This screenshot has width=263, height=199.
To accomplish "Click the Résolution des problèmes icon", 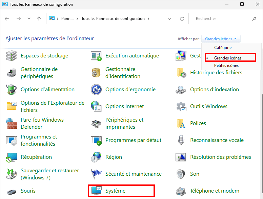I will [x=181, y=157].
